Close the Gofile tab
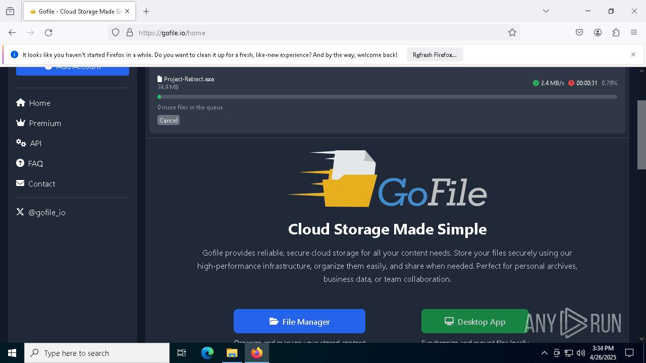 [127, 11]
